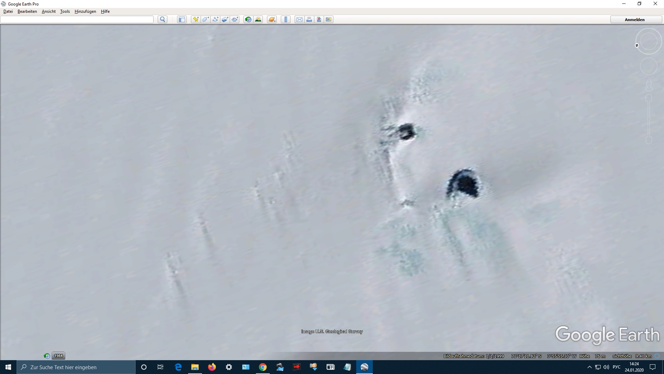Open the Hinzufügen menu

point(85,11)
